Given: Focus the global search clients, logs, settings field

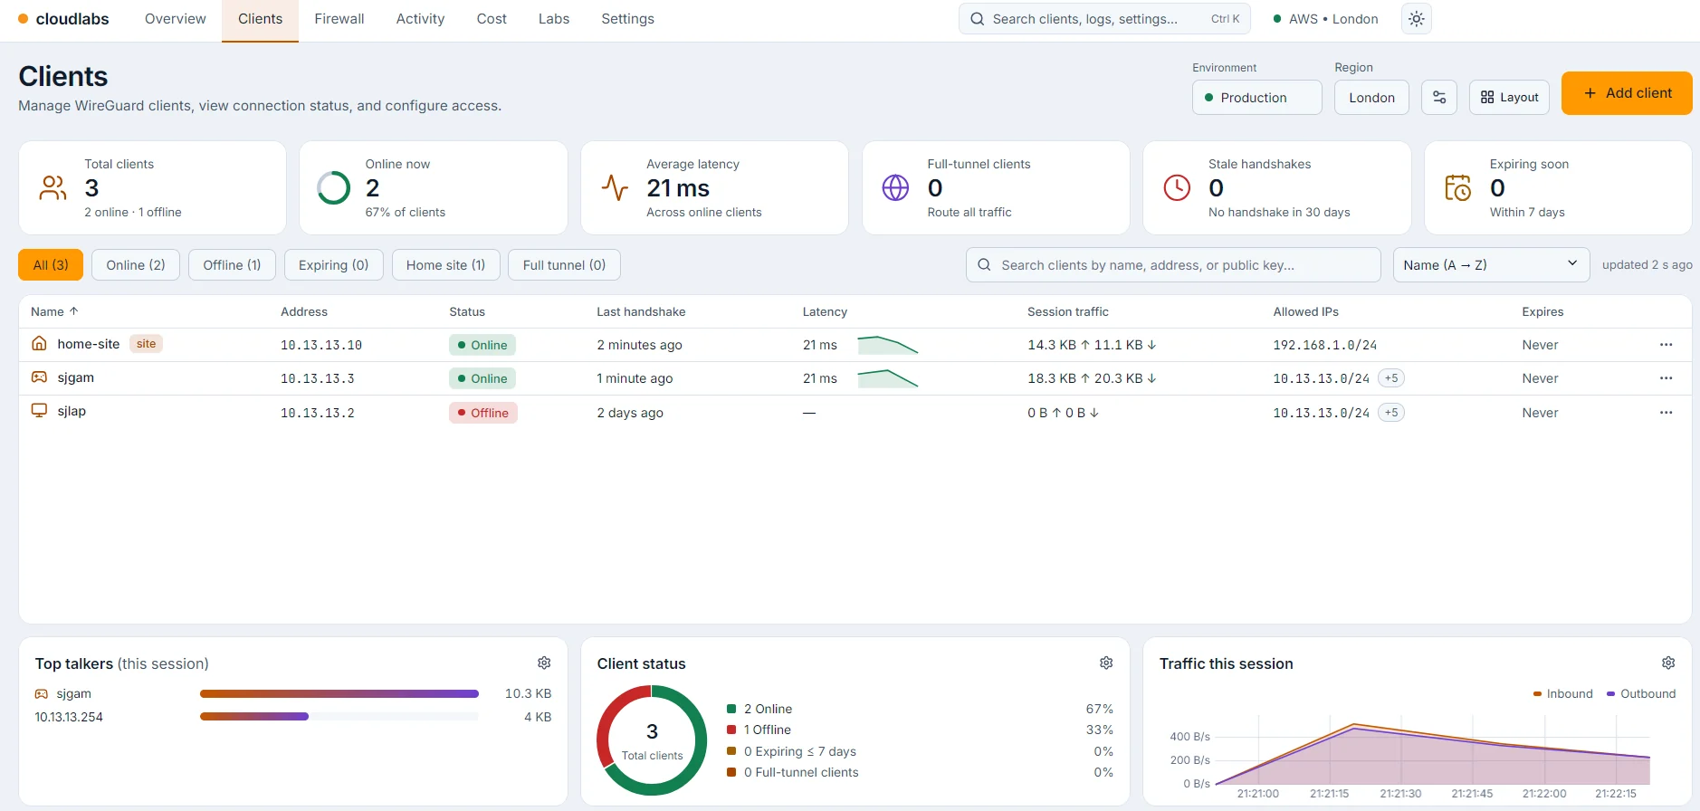Looking at the screenshot, I should [x=1104, y=19].
